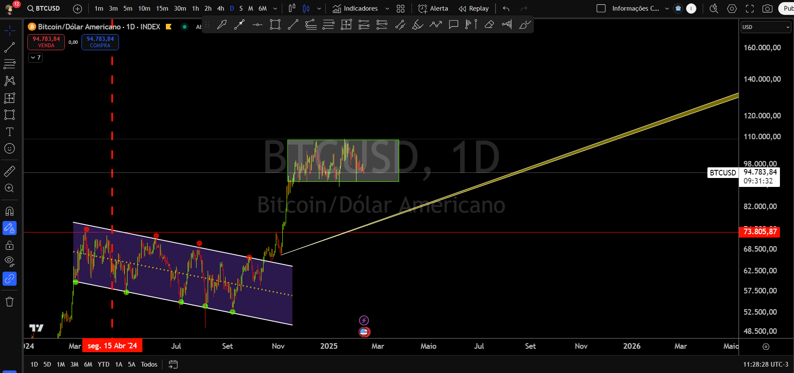Take a snapshot with the camera icon
The image size is (794, 373).
click(x=767, y=9)
